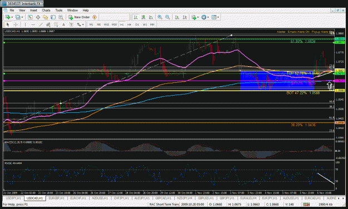Viewport: 348px width, 209px height.
Task: Expand the Profiles dropdown arrow
Action: 22,17
